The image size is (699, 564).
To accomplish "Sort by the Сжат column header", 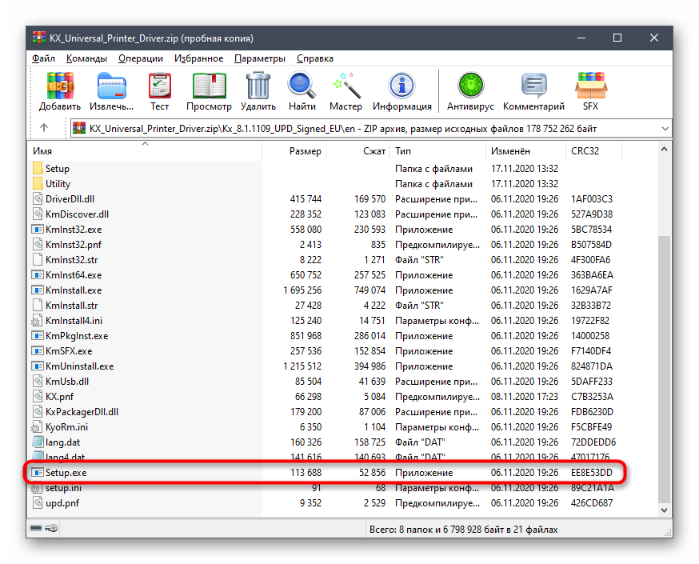I will pos(358,151).
